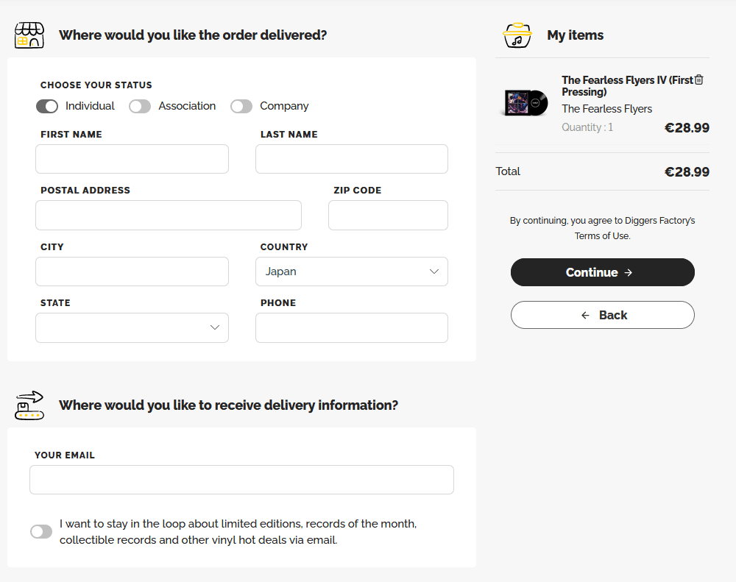Click the artist name The Fearless Flyers

pos(607,109)
